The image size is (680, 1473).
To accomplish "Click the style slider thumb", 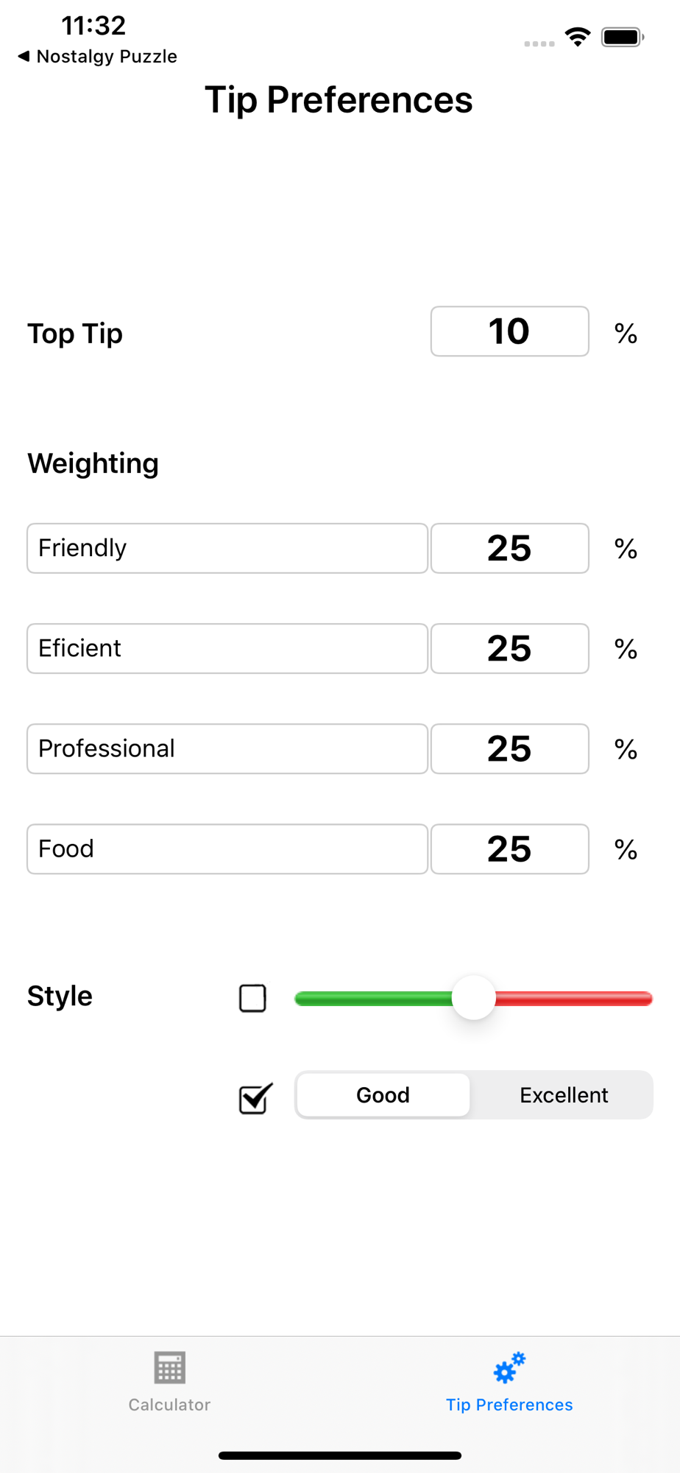I will coord(473,998).
